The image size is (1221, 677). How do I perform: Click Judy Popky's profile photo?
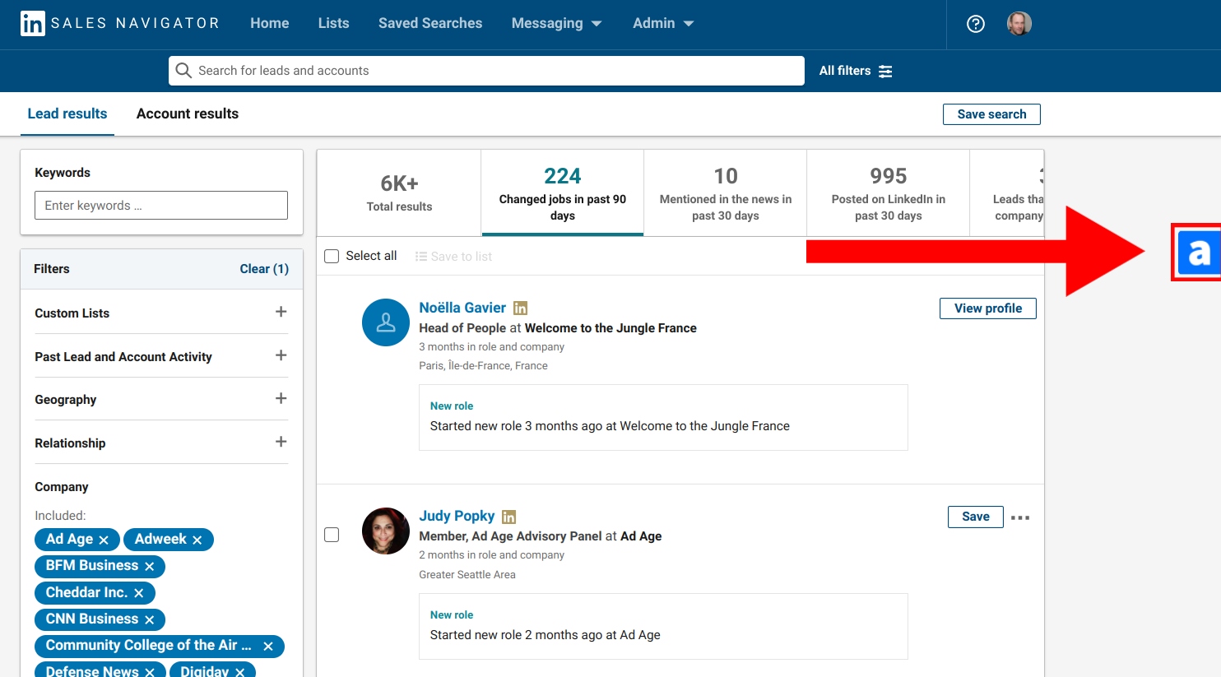pos(386,531)
